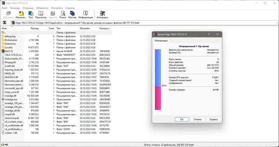This screenshot has width=279, height=147.
Task: Click the blue part of compression bar
Action: point(158,68)
